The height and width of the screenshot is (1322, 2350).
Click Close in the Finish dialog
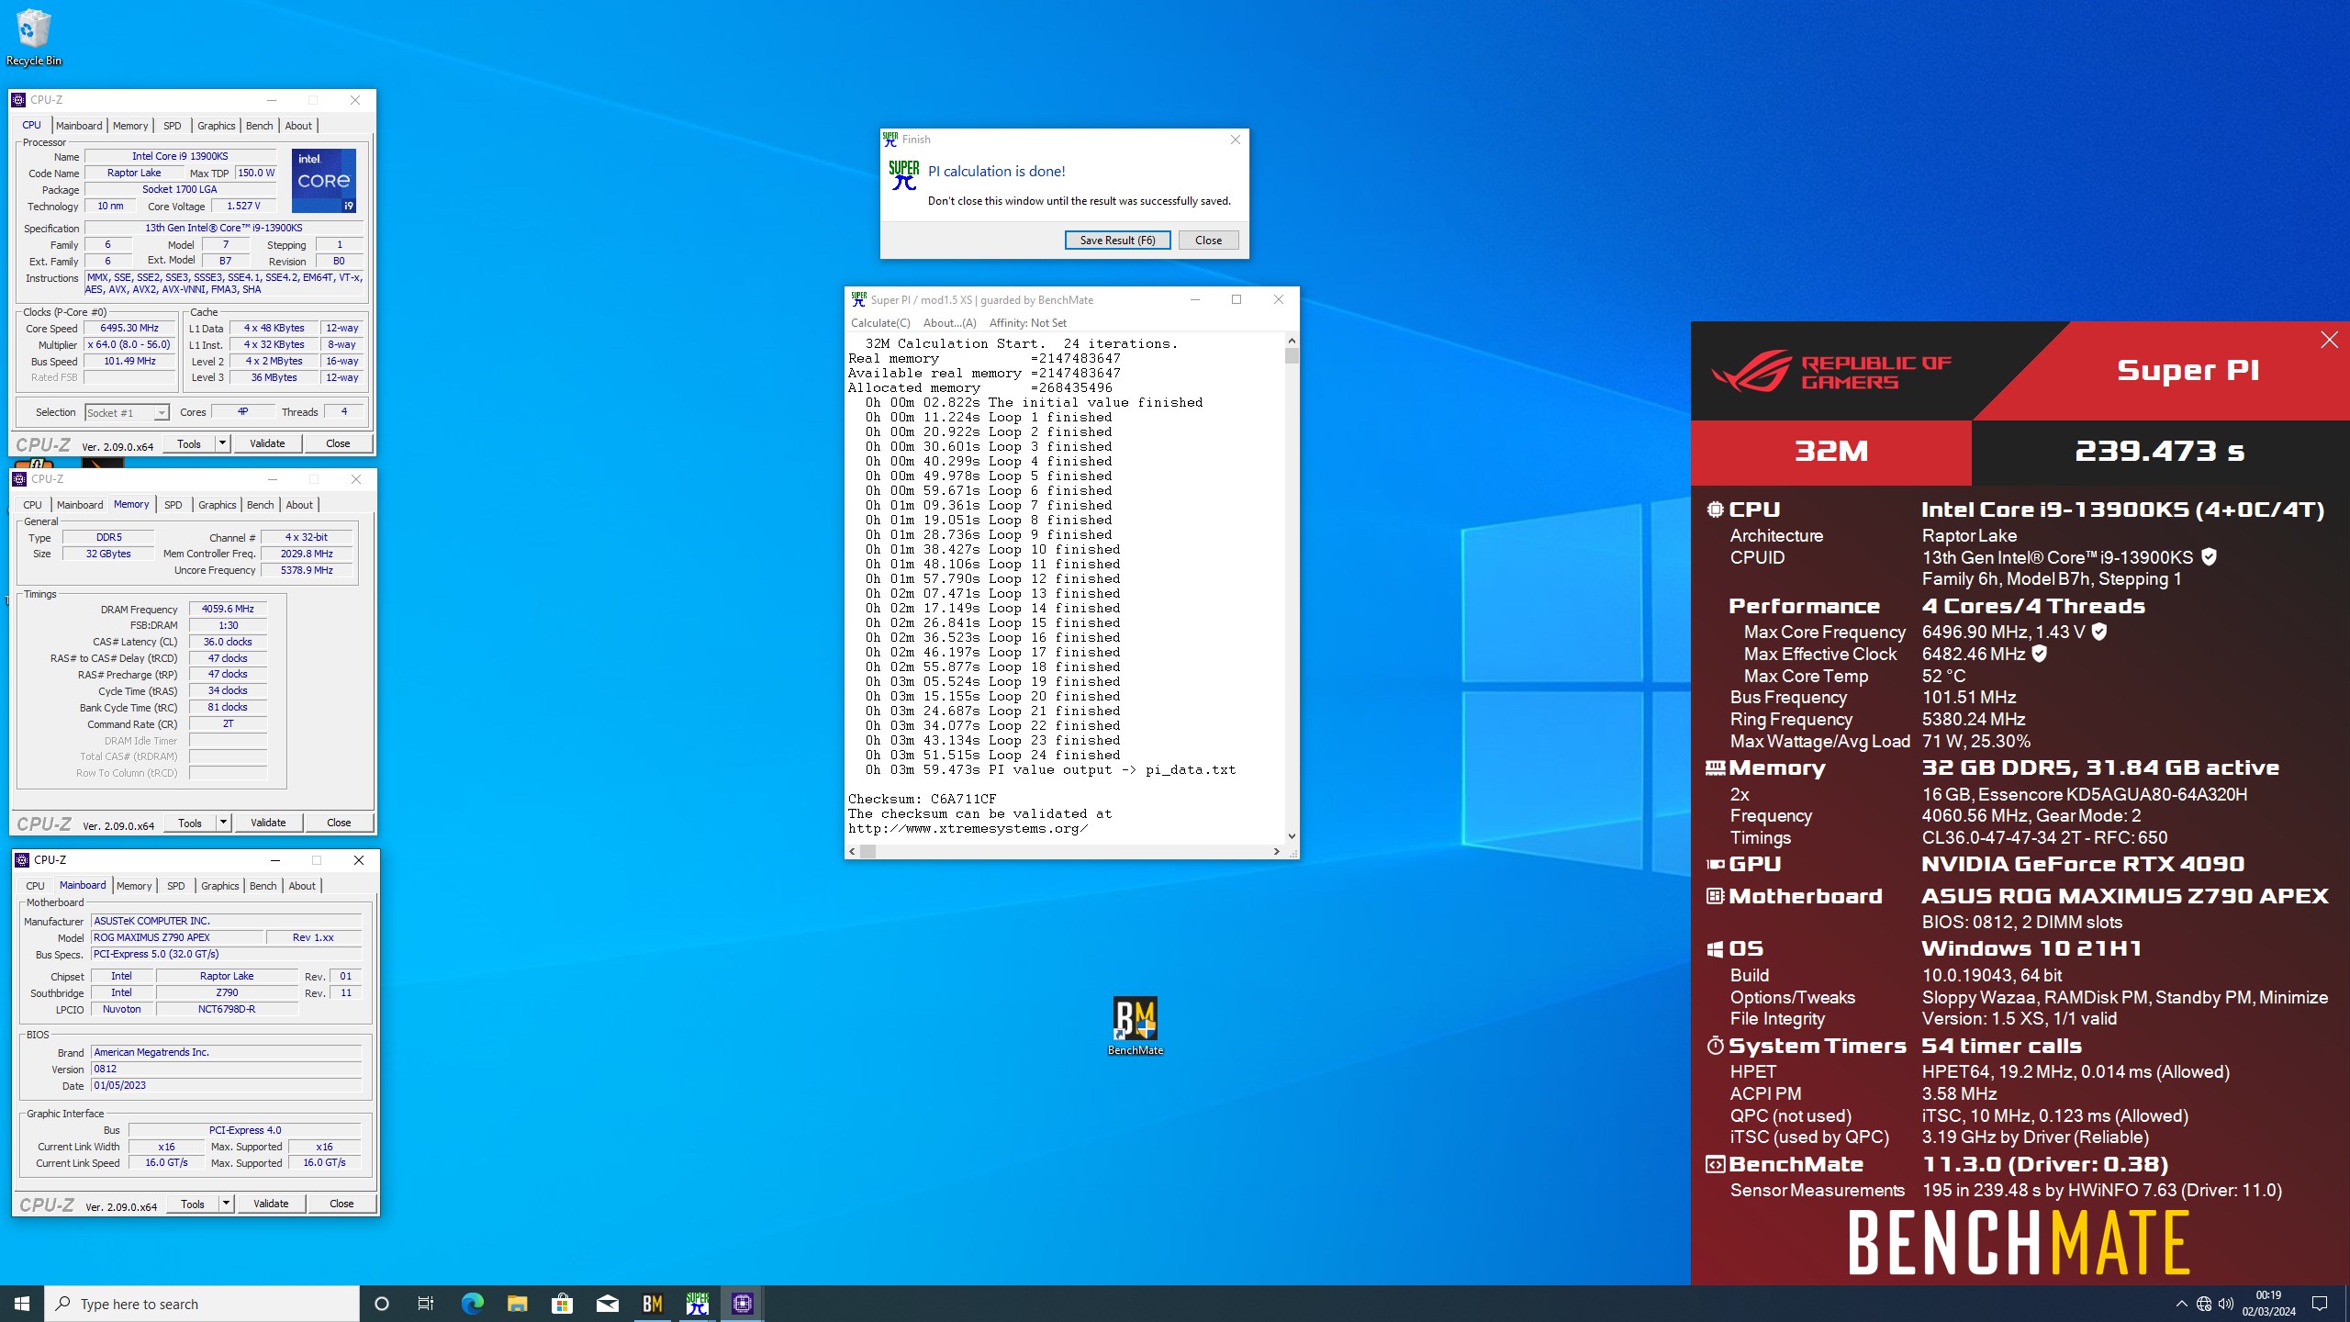pyautogui.click(x=1208, y=241)
